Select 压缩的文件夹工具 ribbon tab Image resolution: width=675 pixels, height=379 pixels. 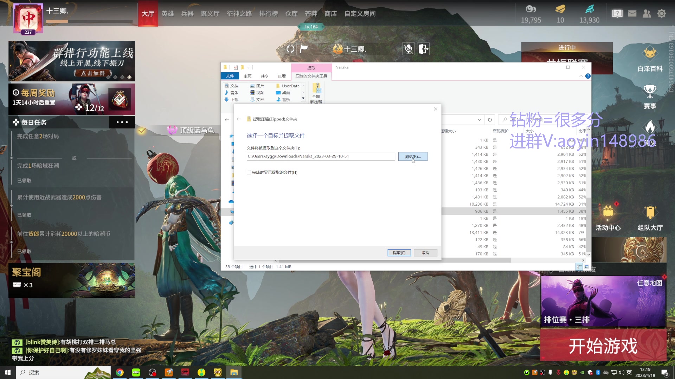click(311, 76)
